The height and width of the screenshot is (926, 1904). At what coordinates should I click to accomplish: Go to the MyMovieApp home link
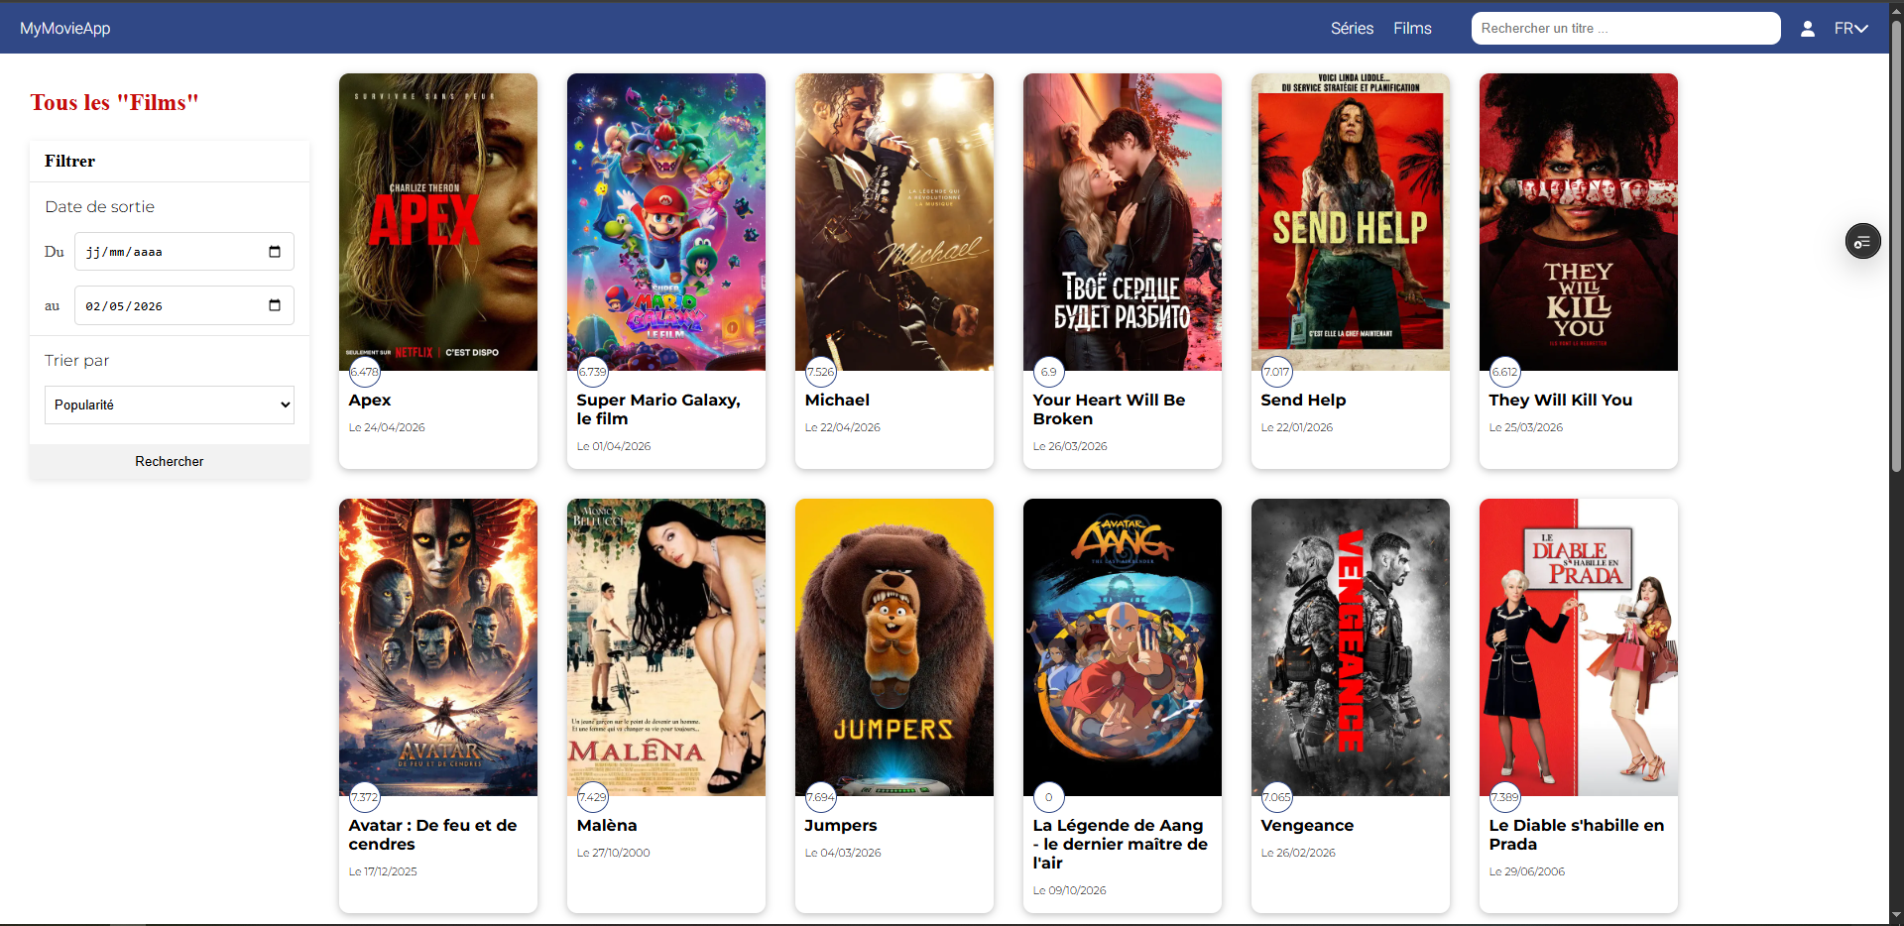[x=65, y=29]
